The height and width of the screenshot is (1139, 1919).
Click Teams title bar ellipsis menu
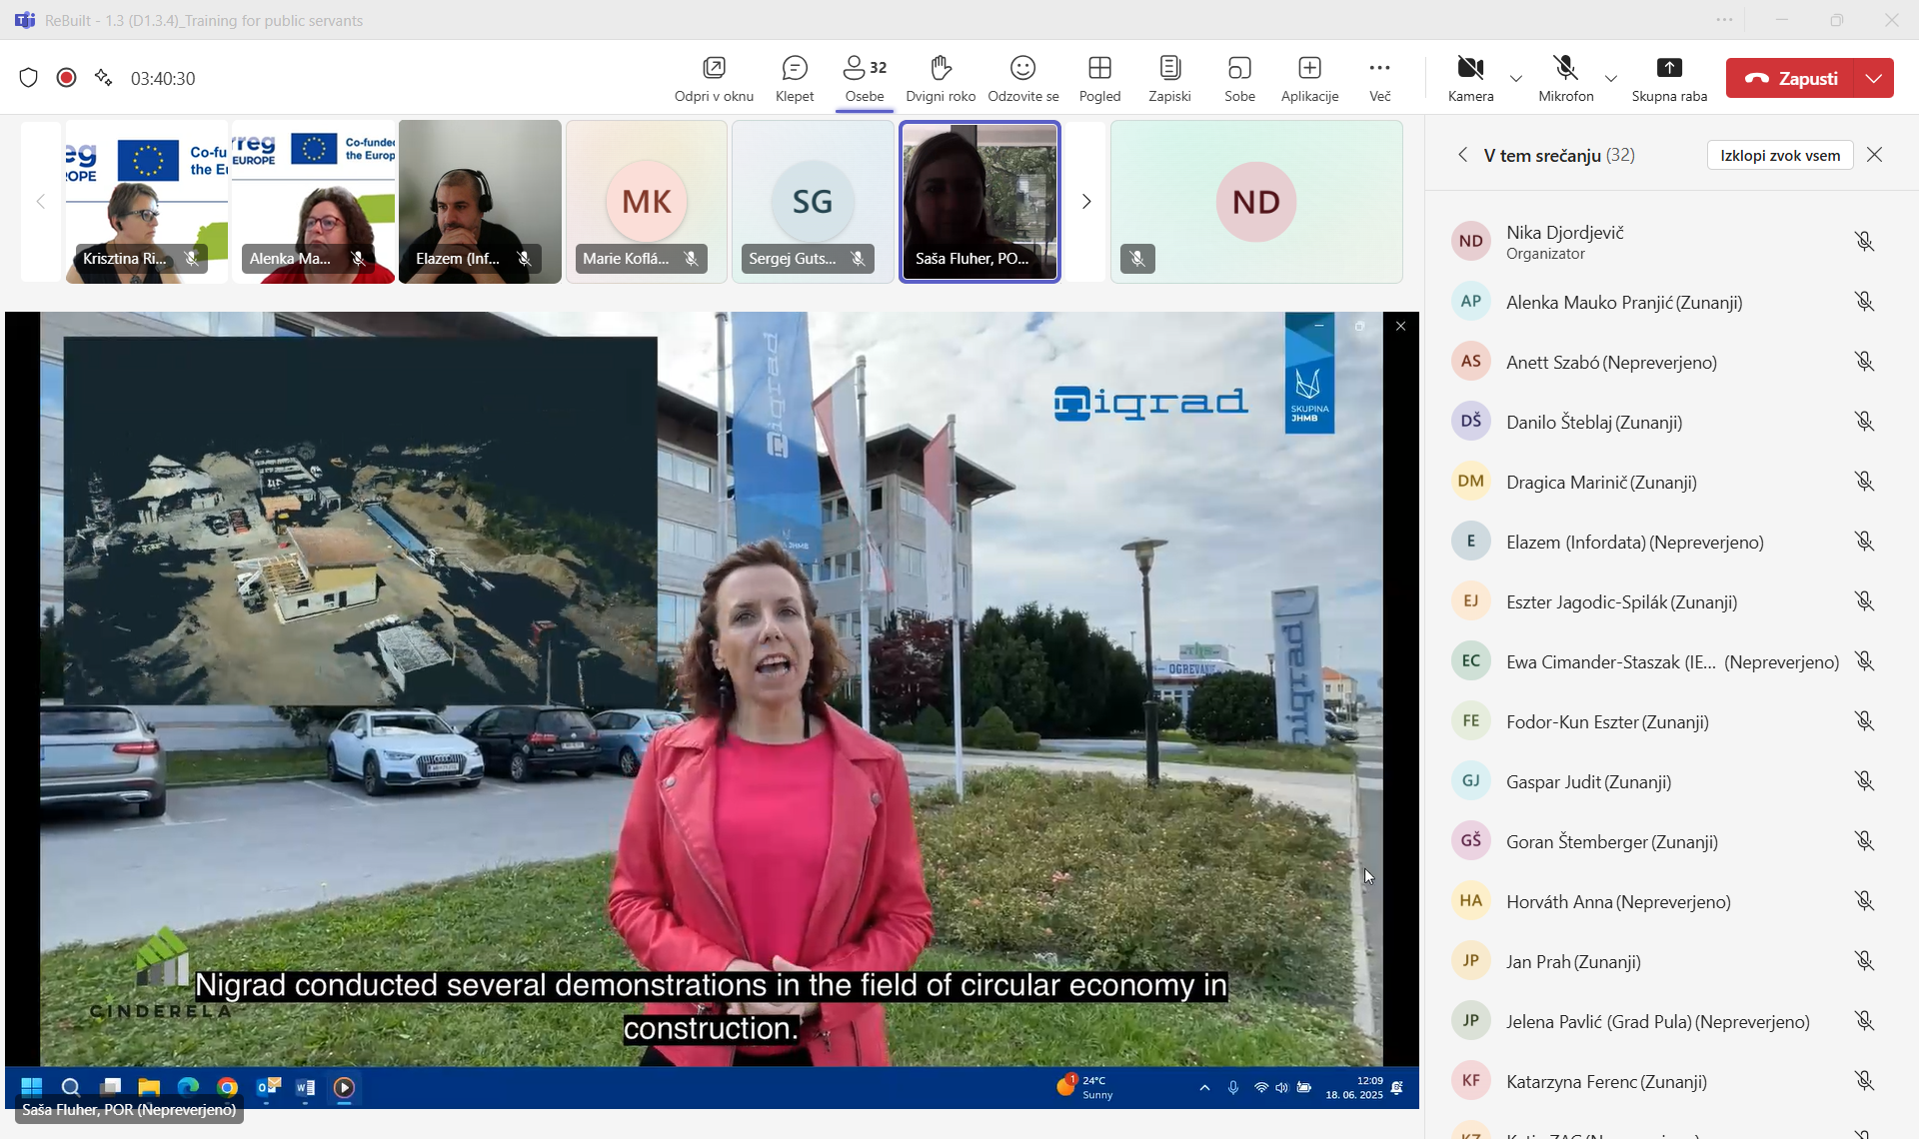[1724, 20]
